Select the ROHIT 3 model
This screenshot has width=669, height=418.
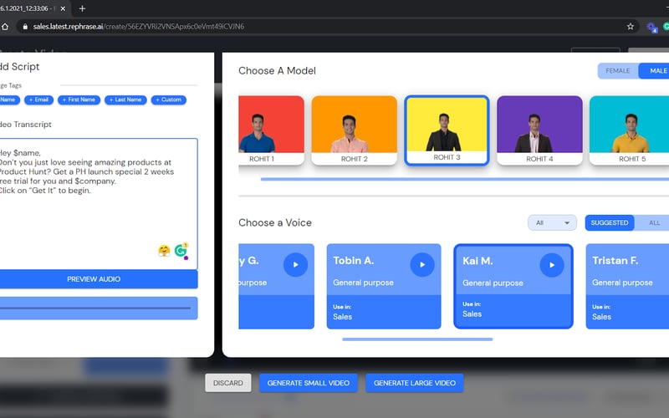pos(447,130)
